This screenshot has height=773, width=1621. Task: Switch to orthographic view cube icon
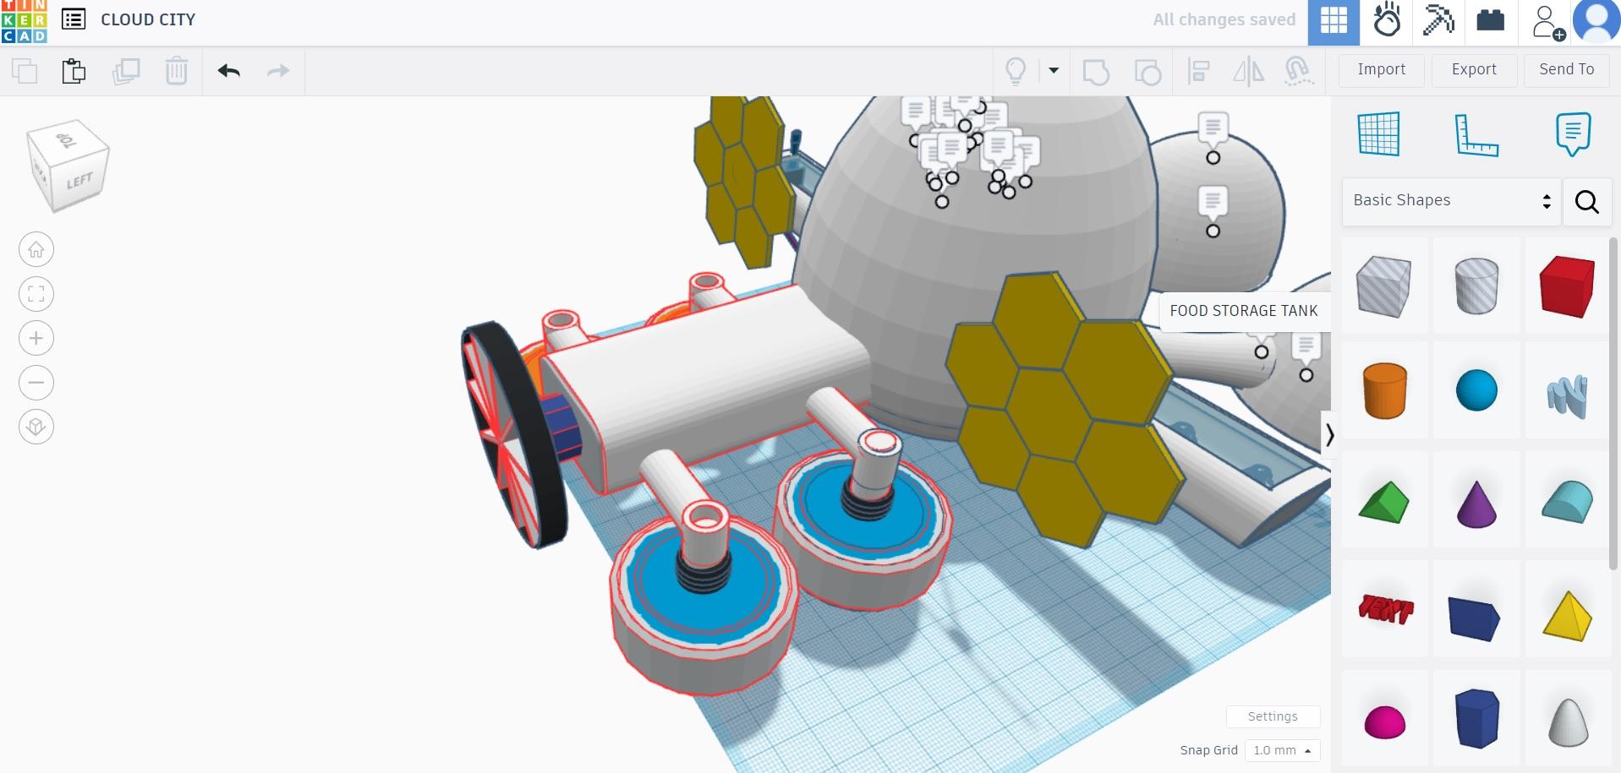point(36,427)
